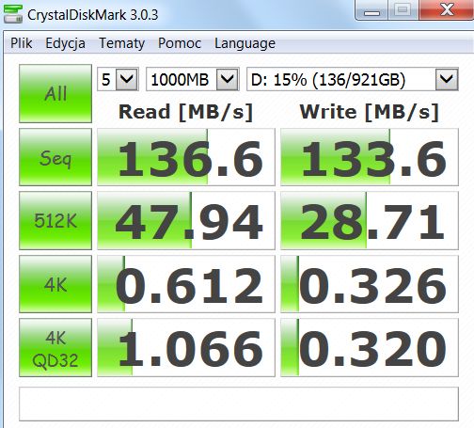The width and height of the screenshot is (474, 428).
Task: Click the 4K write result 0.326
Action: tap(370, 284)
